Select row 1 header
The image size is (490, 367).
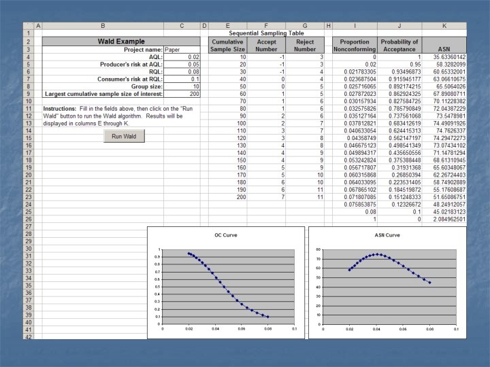[x=29, y=33]
